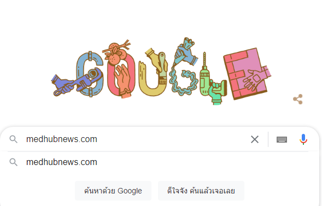Share the Google Doodle via share icon
This screenshot has height=206, width=322.
point(298,99)
